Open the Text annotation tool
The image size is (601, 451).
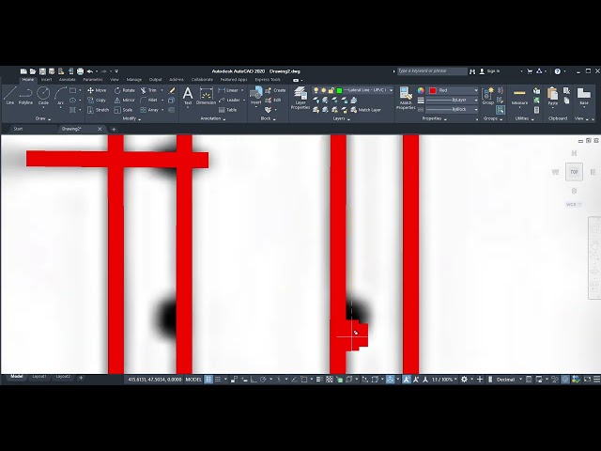(188, 96)
